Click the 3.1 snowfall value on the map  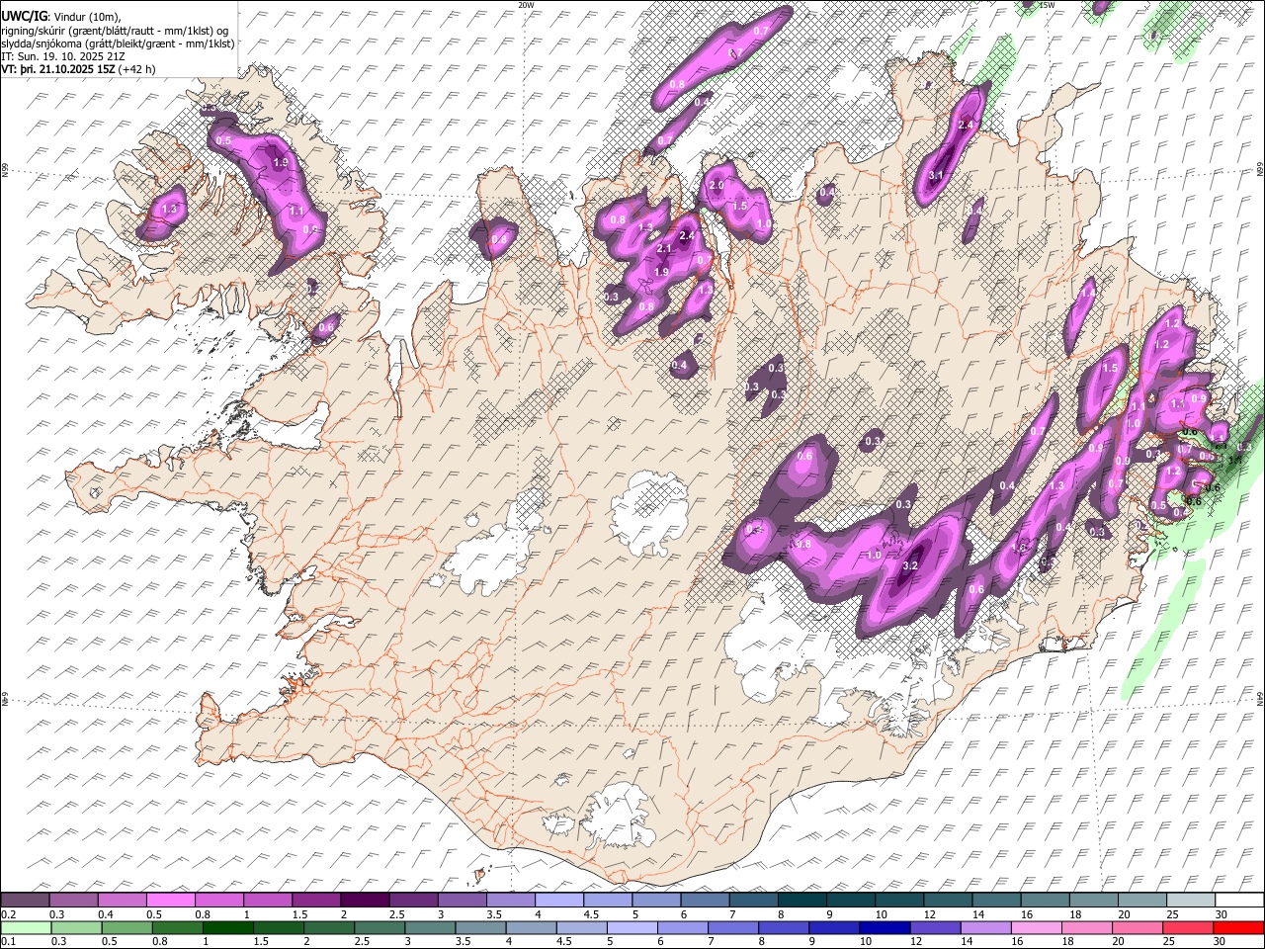(x=937, y=175)
